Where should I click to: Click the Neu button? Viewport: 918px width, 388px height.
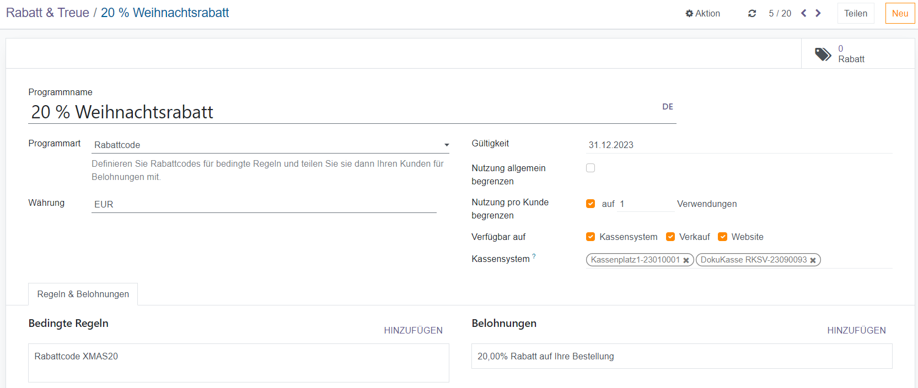(900, 13)
